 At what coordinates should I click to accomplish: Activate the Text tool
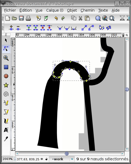click(x=6, y=130)
